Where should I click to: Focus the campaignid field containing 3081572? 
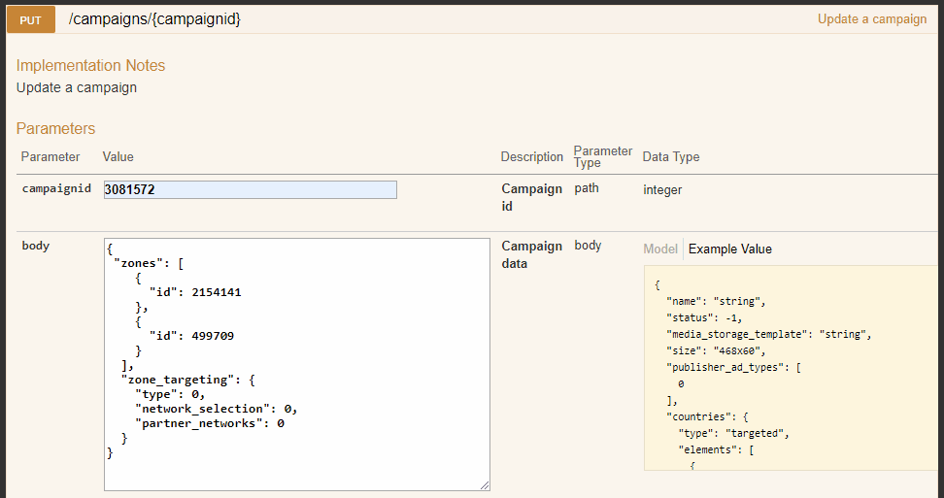tap(250, 190)
